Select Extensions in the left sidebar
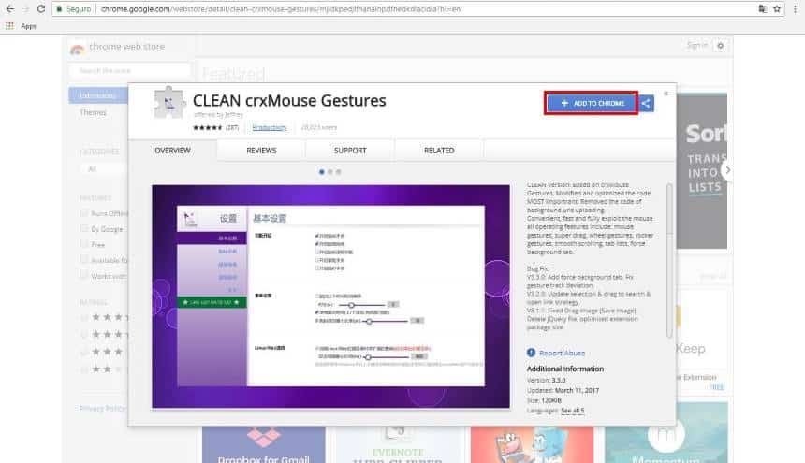805x463 pixels. tap(98, 95)
